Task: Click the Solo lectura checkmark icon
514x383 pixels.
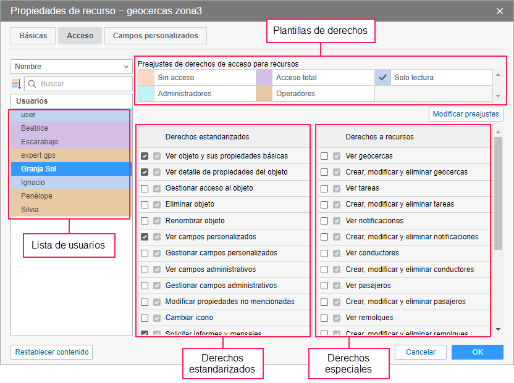Action: pyautogui.click(x=382, y=78)
